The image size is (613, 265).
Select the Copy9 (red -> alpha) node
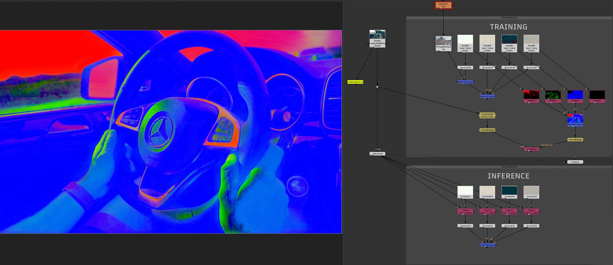coord(465,211)
